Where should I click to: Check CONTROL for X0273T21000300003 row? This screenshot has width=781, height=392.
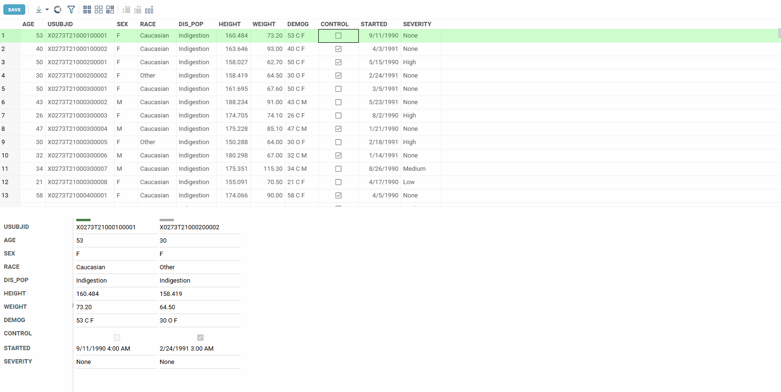[338, 116]
